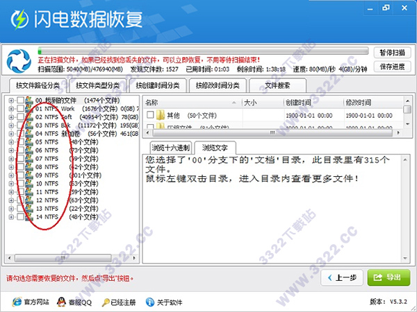Expand the 07 NTFS node
The height and width of the screenshot is (312, 417).
point(11,159)
